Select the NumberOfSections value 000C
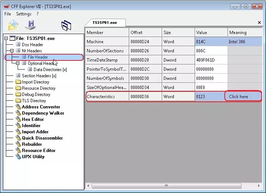 [211, 51]
